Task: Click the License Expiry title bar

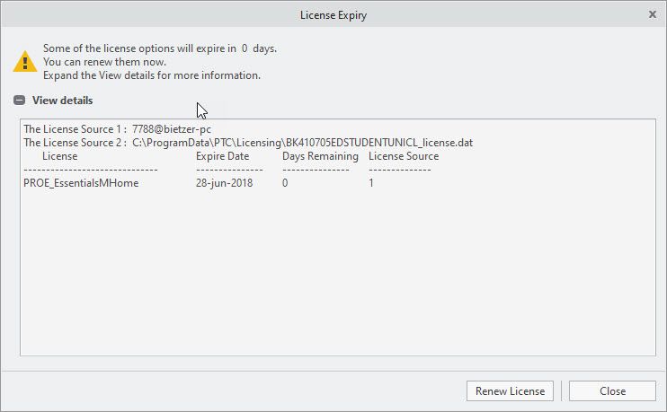Action: tap(333, 14)
